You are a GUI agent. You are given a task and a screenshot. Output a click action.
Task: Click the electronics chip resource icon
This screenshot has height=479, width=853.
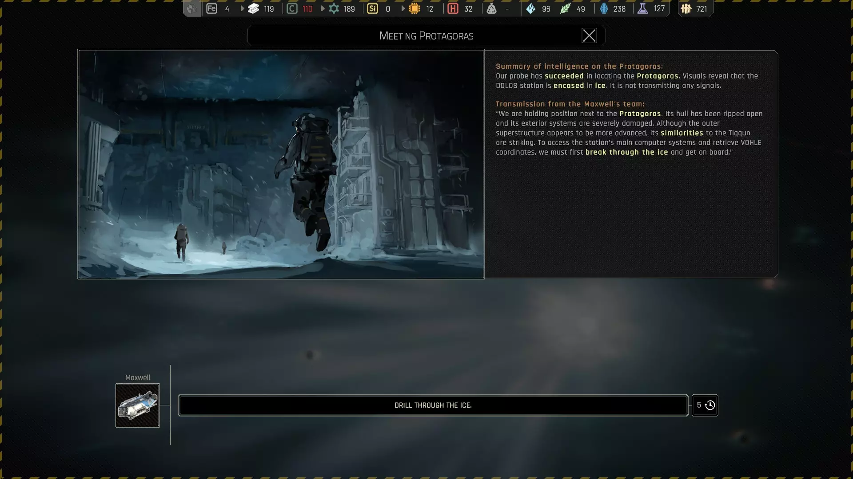click(414, 8)
